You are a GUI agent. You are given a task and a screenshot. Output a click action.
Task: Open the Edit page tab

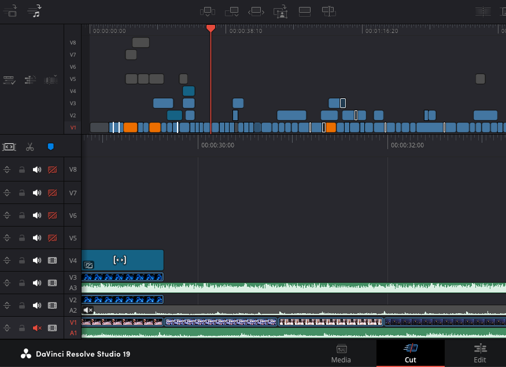point(479,353)
